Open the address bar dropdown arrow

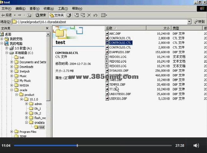click(189, 22)
